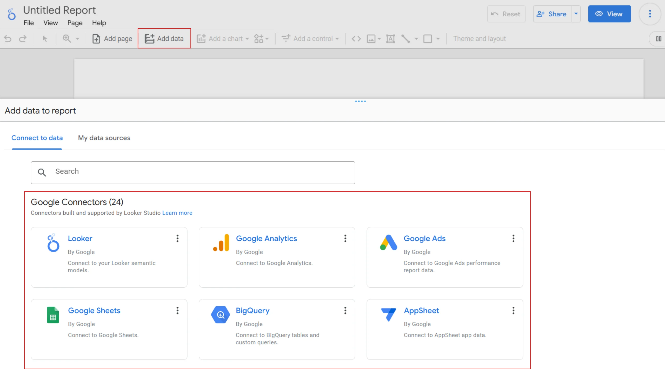
Task: Expand Share options dropdown arrow
Action: click(x=576, y=14)
